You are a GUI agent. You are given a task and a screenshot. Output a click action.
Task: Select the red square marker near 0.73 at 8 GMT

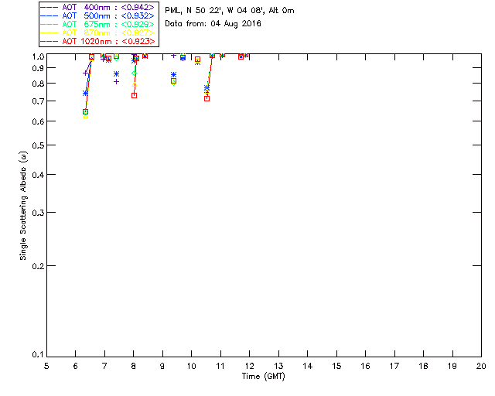coord(134,95)
